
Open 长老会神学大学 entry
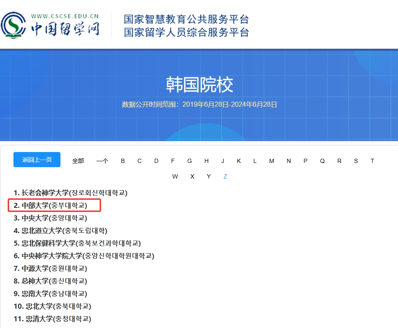pyautogui.click(x=70, y=193)
